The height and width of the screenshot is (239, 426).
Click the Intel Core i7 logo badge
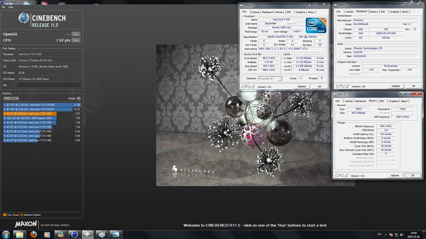(x=316, y=25)
